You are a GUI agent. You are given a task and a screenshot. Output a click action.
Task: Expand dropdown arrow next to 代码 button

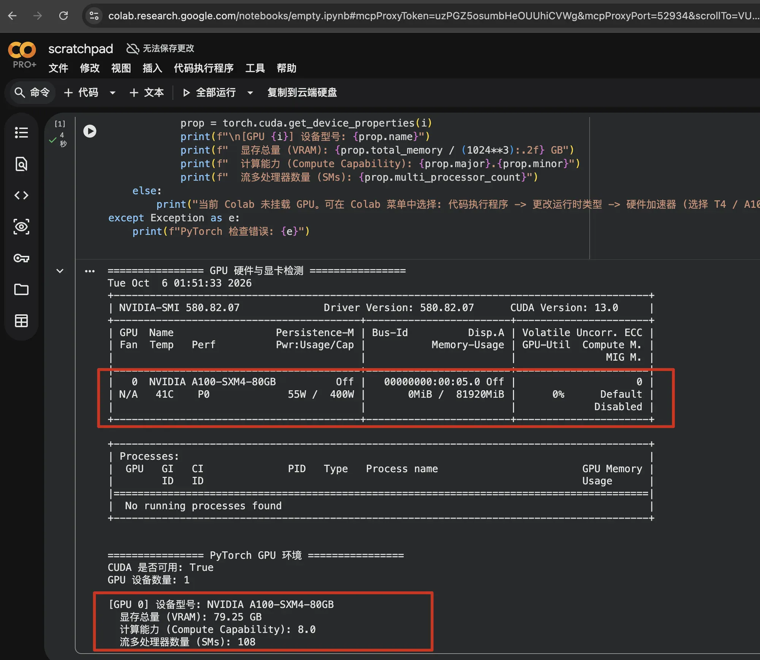112,93
